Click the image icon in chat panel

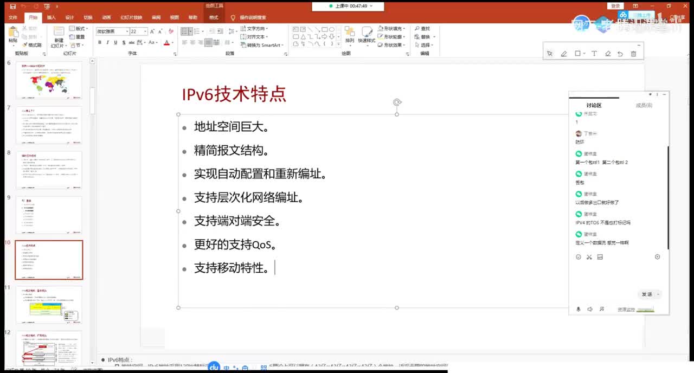600,257
